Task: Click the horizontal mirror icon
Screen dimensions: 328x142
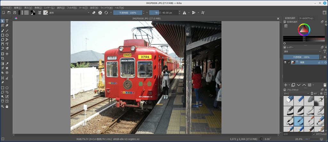Action: 184,12
